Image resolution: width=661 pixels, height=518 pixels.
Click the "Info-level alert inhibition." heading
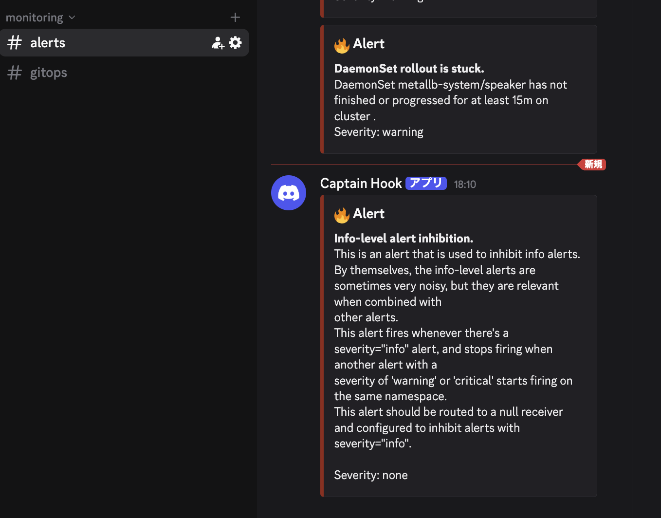(404, 239)
